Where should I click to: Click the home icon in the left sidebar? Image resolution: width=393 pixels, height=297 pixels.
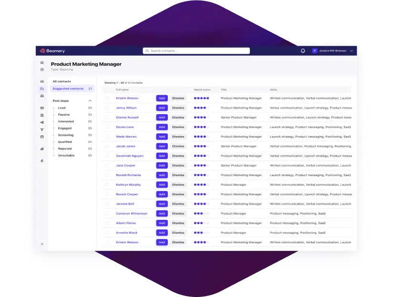42,62
